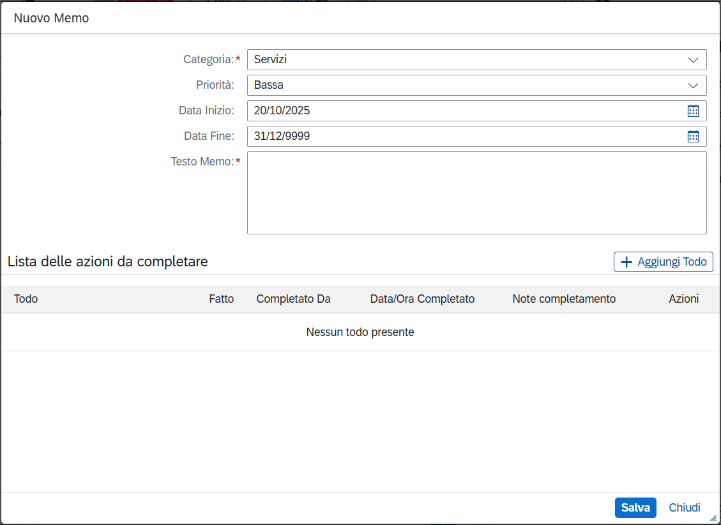Save the memo with Salva

coord(635,508)
